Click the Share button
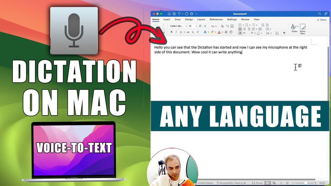 click(322, 20)
